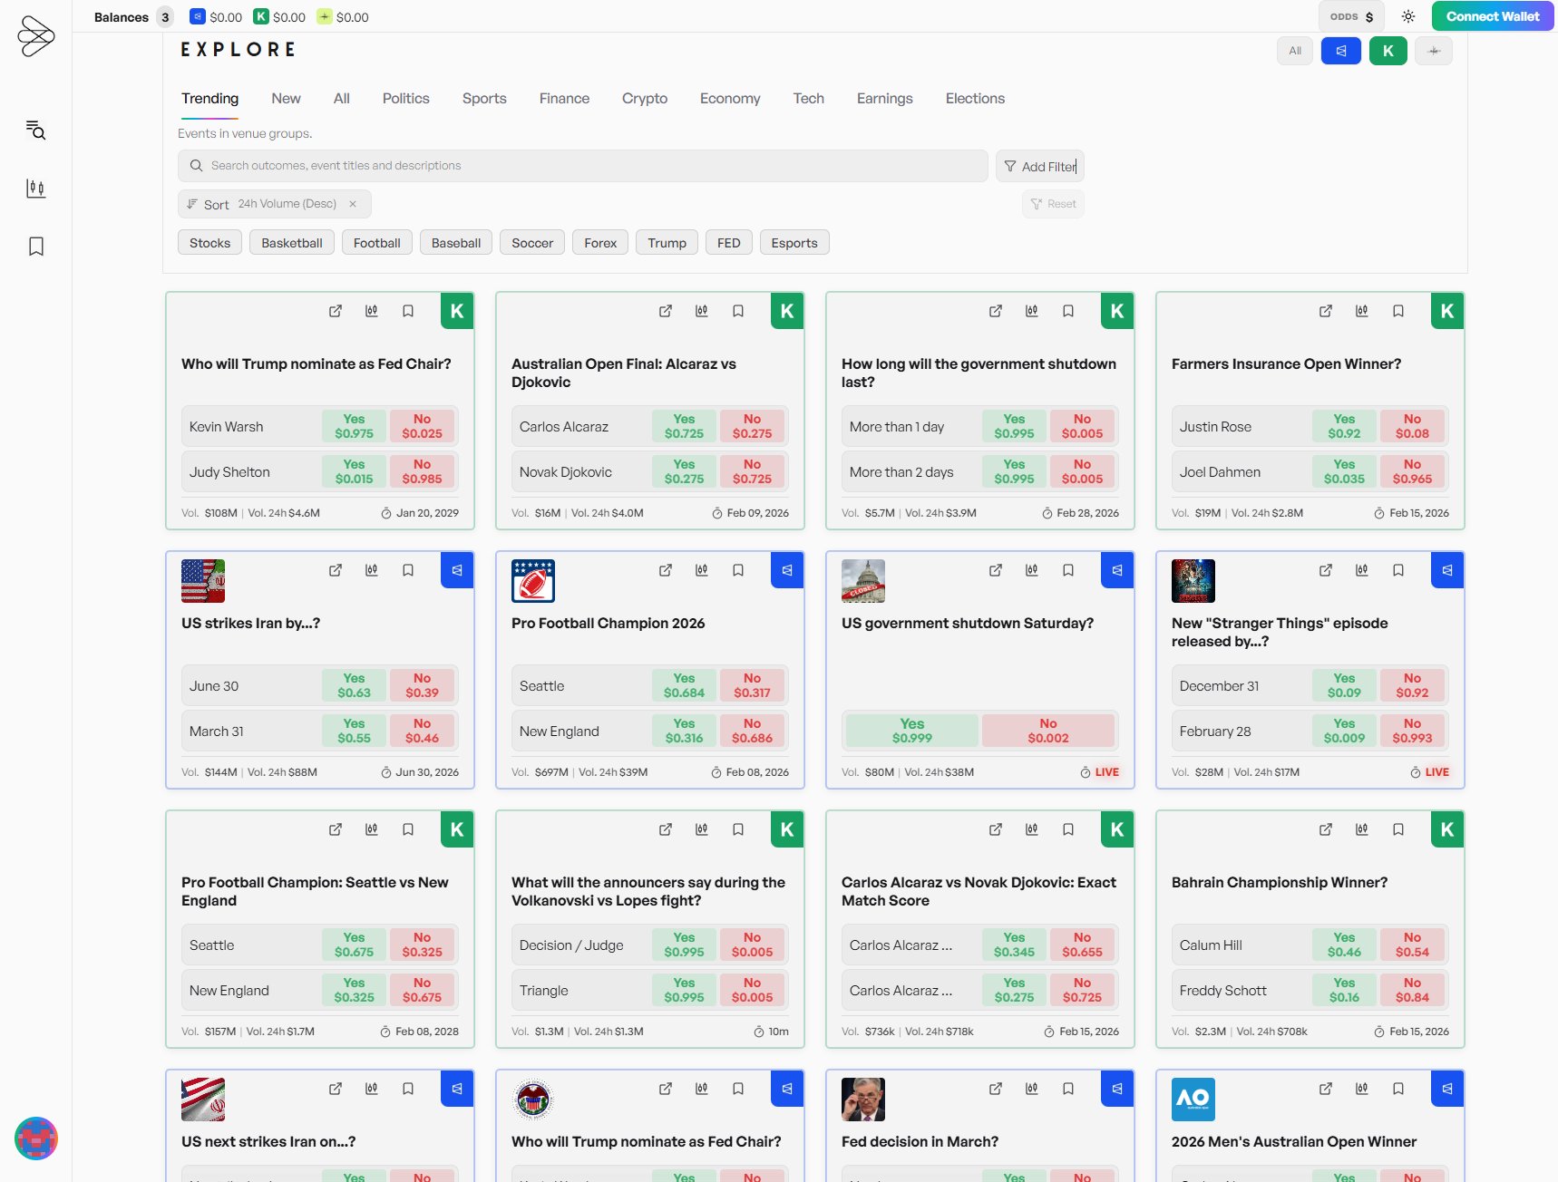Switch to the Politics tab
Screen dimensions: 1558x1182
point(406,99)
